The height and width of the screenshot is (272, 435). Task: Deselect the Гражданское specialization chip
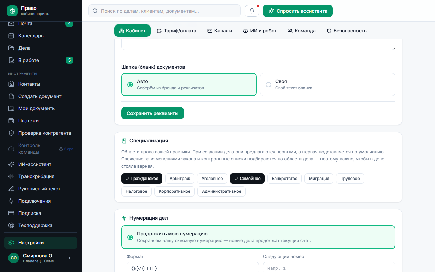(142, 178)
